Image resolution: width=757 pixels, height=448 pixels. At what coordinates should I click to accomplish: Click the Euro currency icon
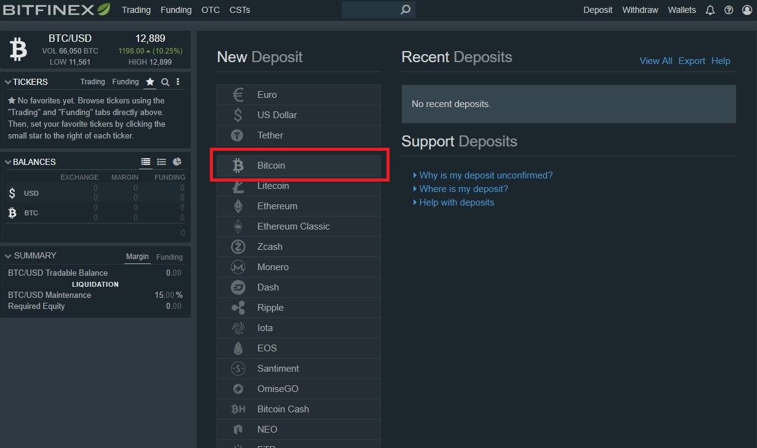(x=238, y=95)
